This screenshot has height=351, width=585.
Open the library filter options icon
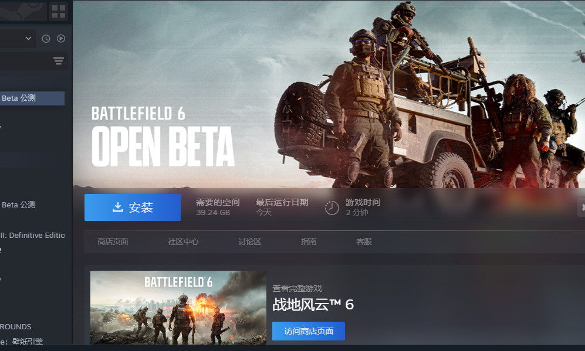pyautogui.click(x=59, y=61)
